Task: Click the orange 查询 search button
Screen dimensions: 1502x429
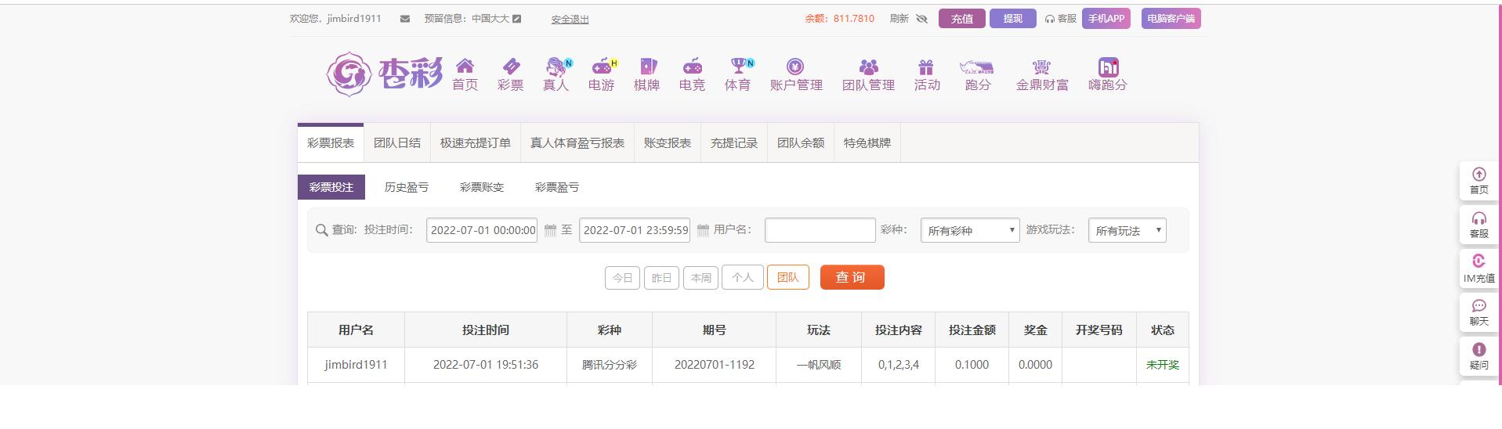Action: (852, 277)
